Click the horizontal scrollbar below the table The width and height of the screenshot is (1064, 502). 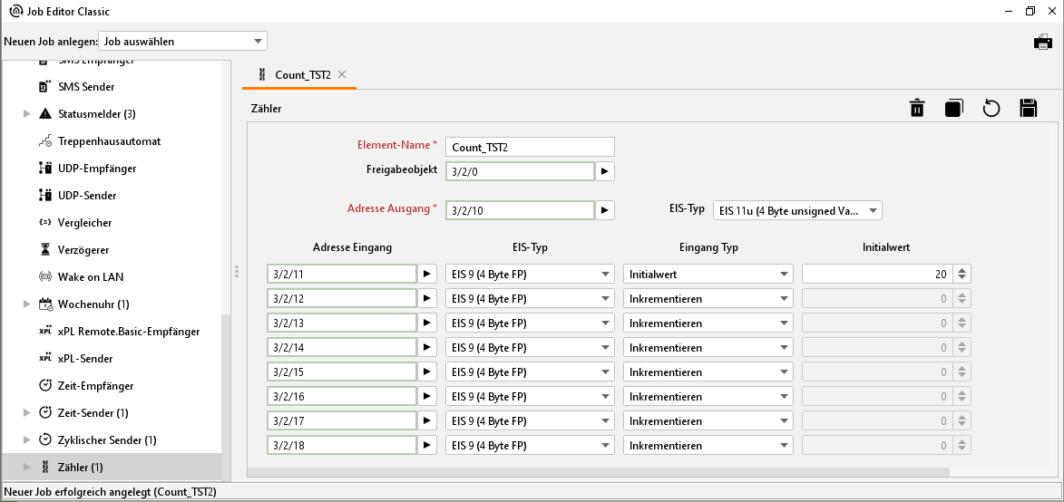click(599, 472)
